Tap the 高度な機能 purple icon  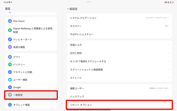pos(10,47)
